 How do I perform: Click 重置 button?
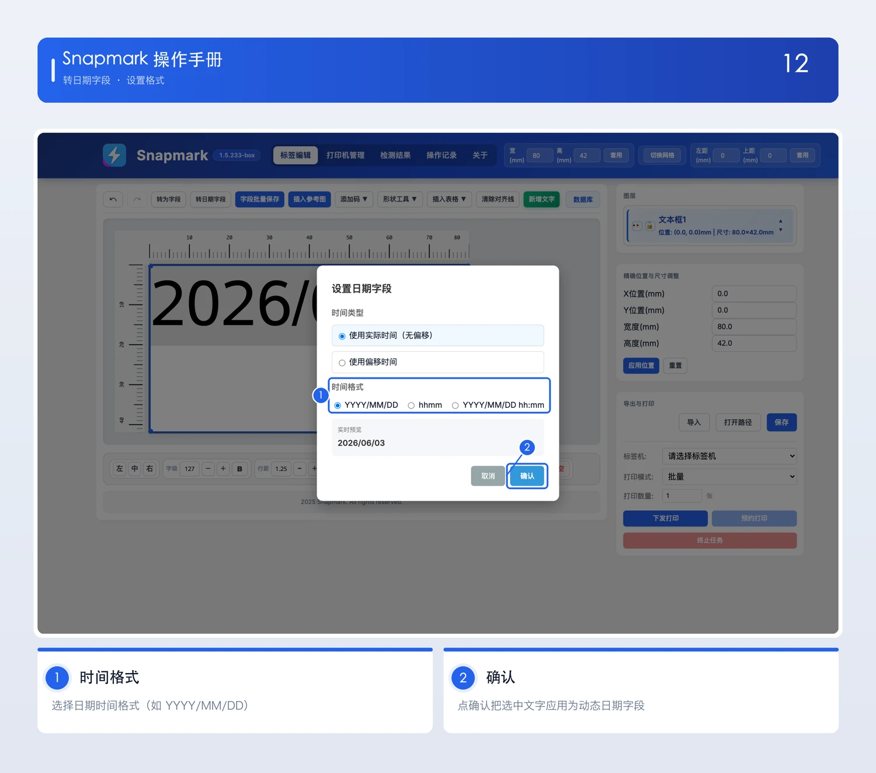point(675,366)
